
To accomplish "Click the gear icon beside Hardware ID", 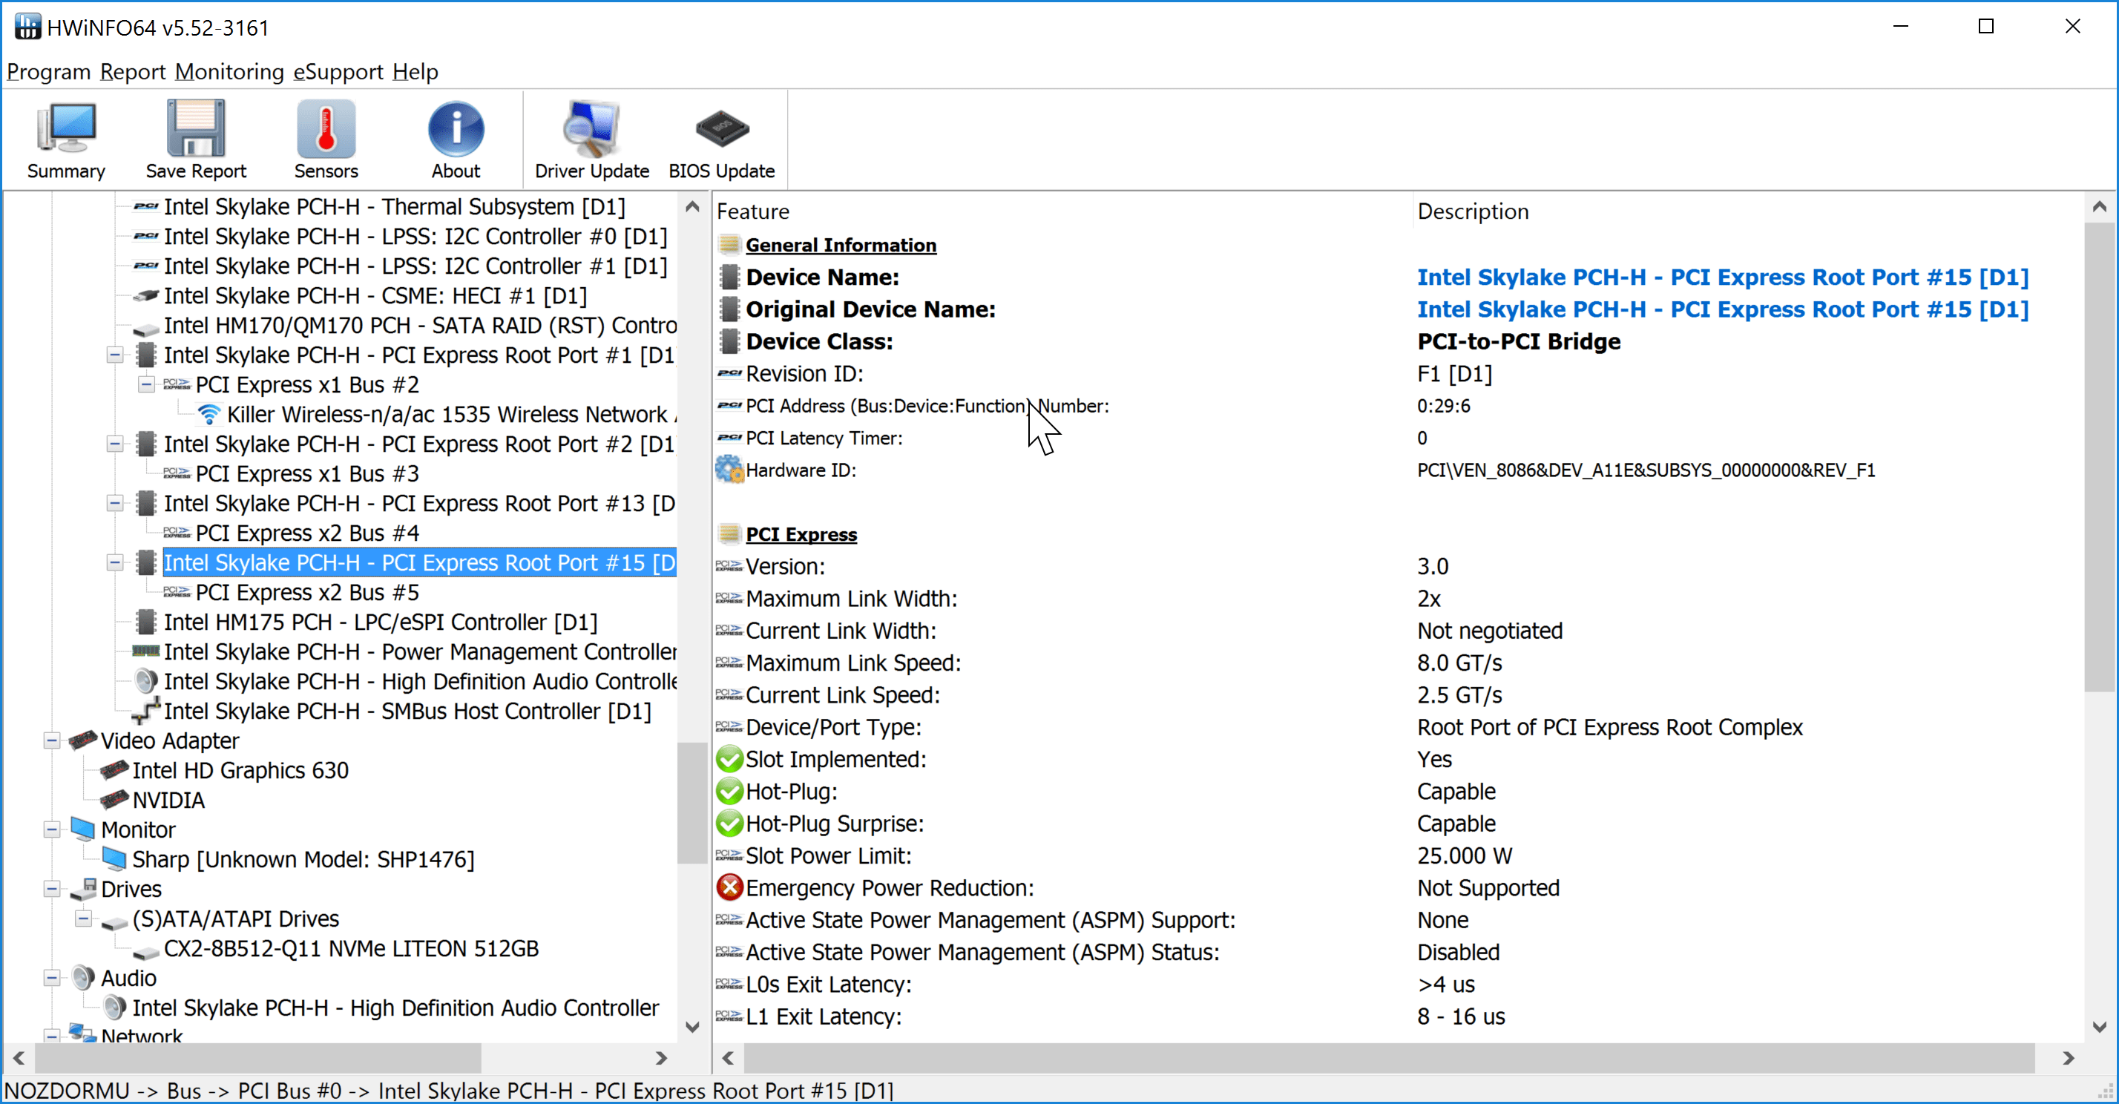I will pyautogui.click(x=729, y=470).
